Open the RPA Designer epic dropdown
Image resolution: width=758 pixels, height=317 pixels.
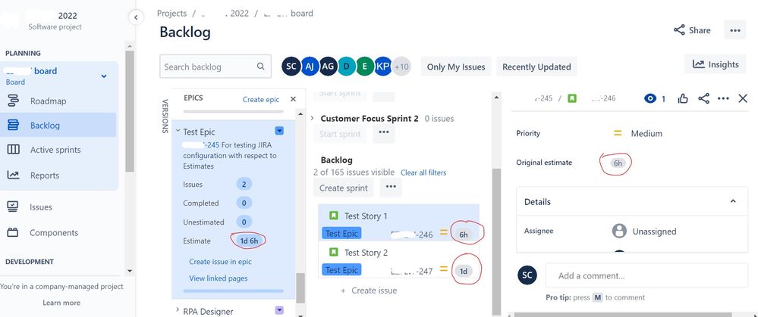279,310
